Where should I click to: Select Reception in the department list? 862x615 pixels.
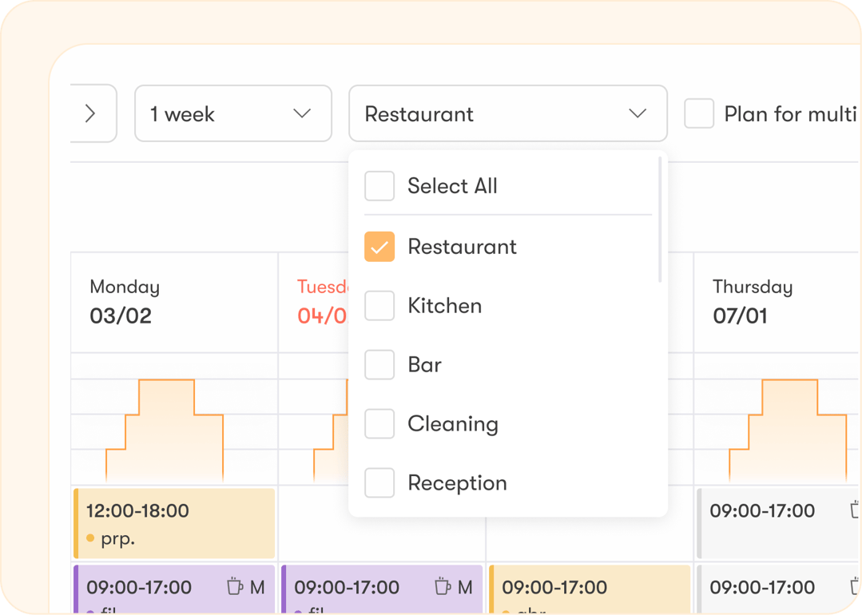379,482
